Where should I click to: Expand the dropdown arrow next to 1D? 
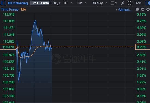(72, 3)
